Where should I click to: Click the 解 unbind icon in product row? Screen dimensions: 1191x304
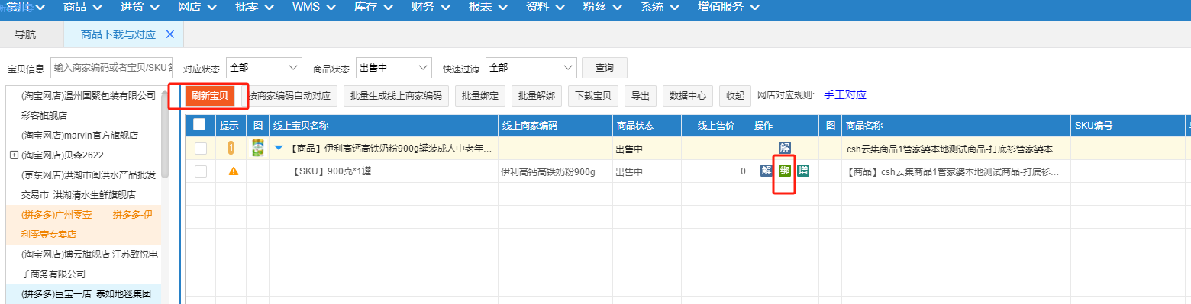[x=784, y=148]
